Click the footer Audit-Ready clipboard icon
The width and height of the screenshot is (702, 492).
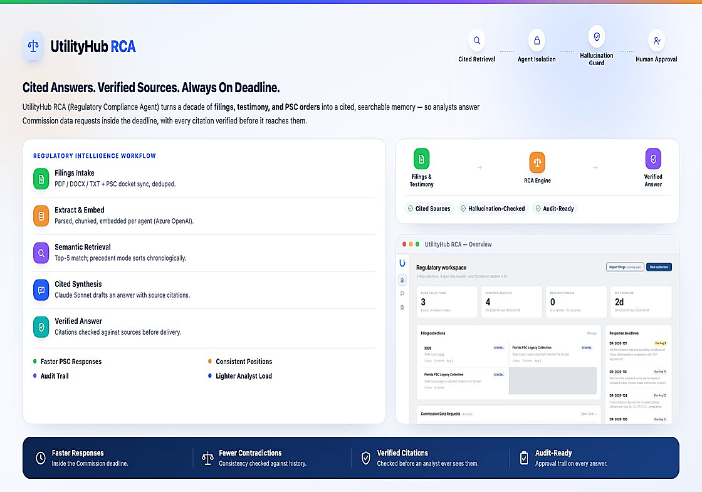524,458
